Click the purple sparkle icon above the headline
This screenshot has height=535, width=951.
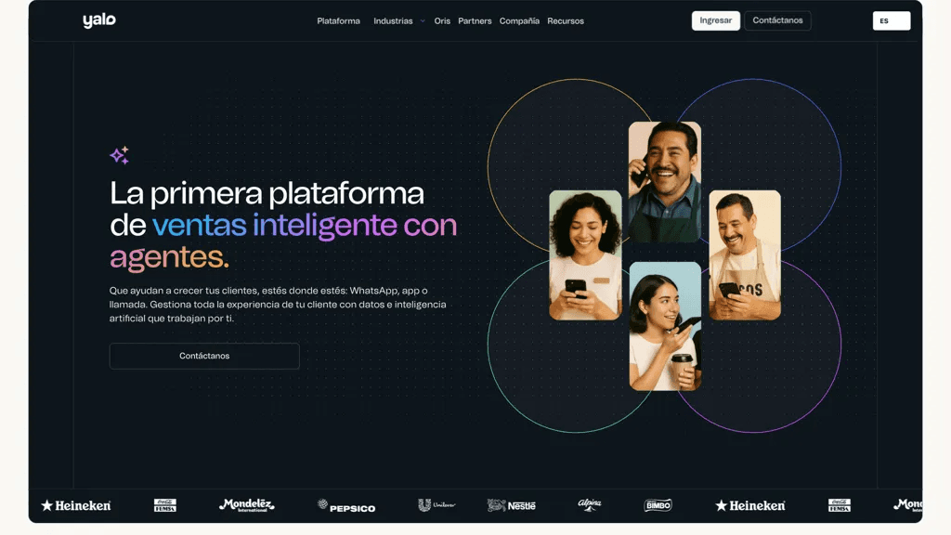(120, 155)
